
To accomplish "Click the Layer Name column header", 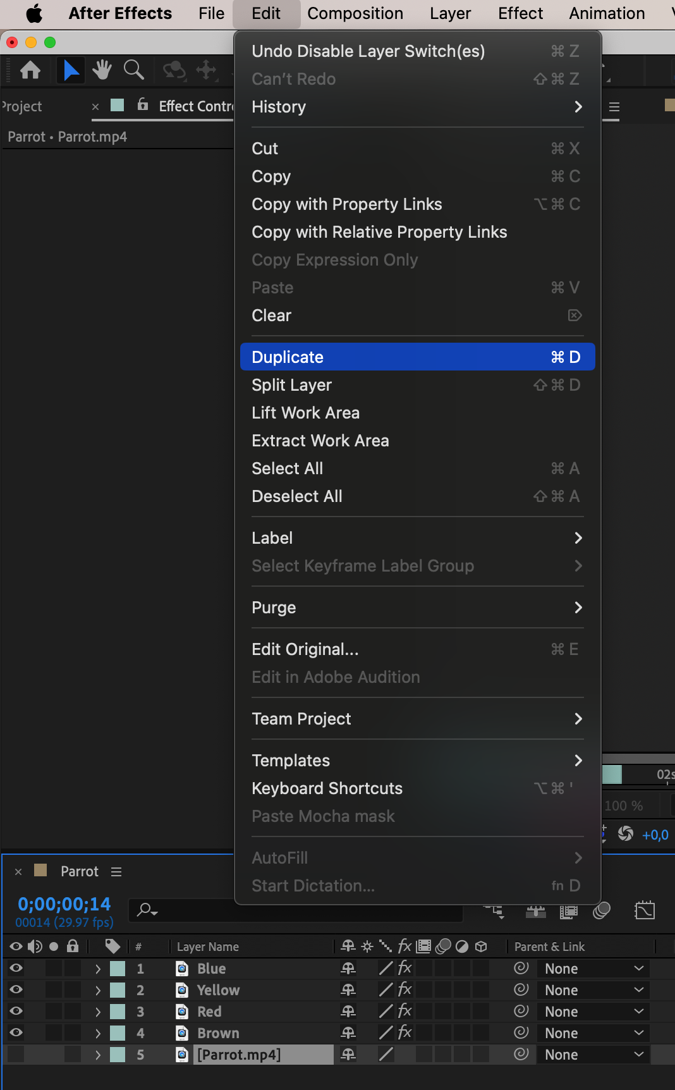I will [208, 946].
